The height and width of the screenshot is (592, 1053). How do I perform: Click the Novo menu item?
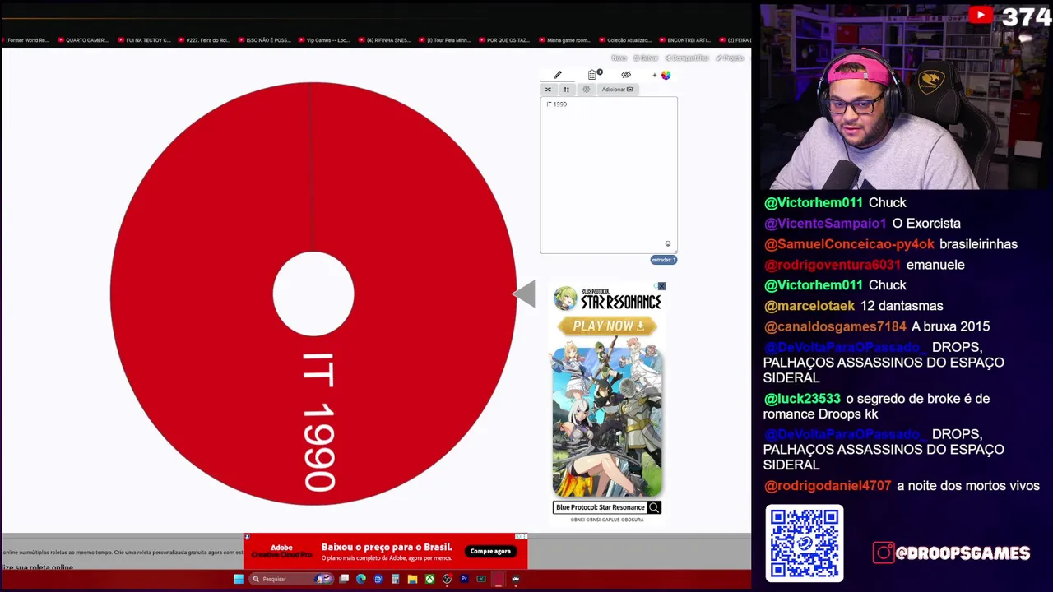619,58
